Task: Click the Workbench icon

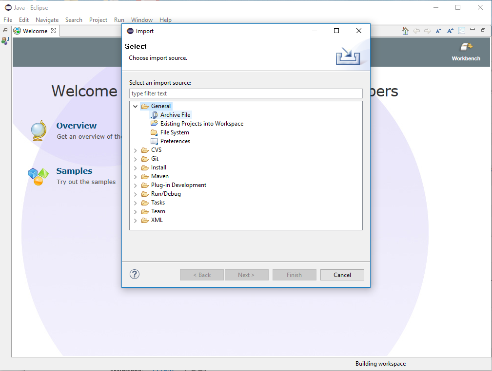Action: point(466,47)
